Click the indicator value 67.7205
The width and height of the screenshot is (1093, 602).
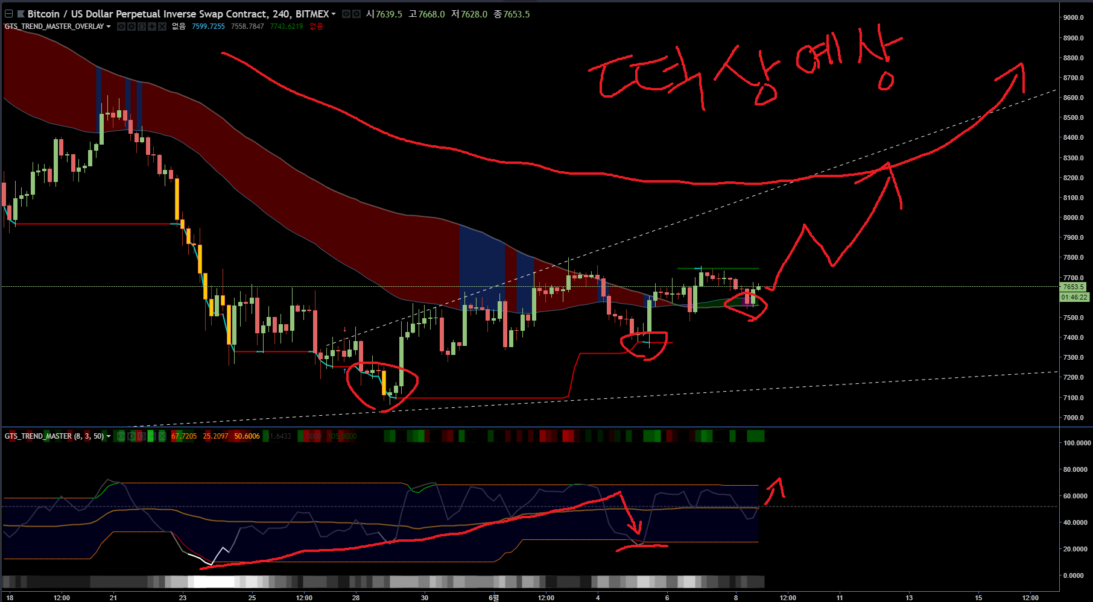pos(184,436)
